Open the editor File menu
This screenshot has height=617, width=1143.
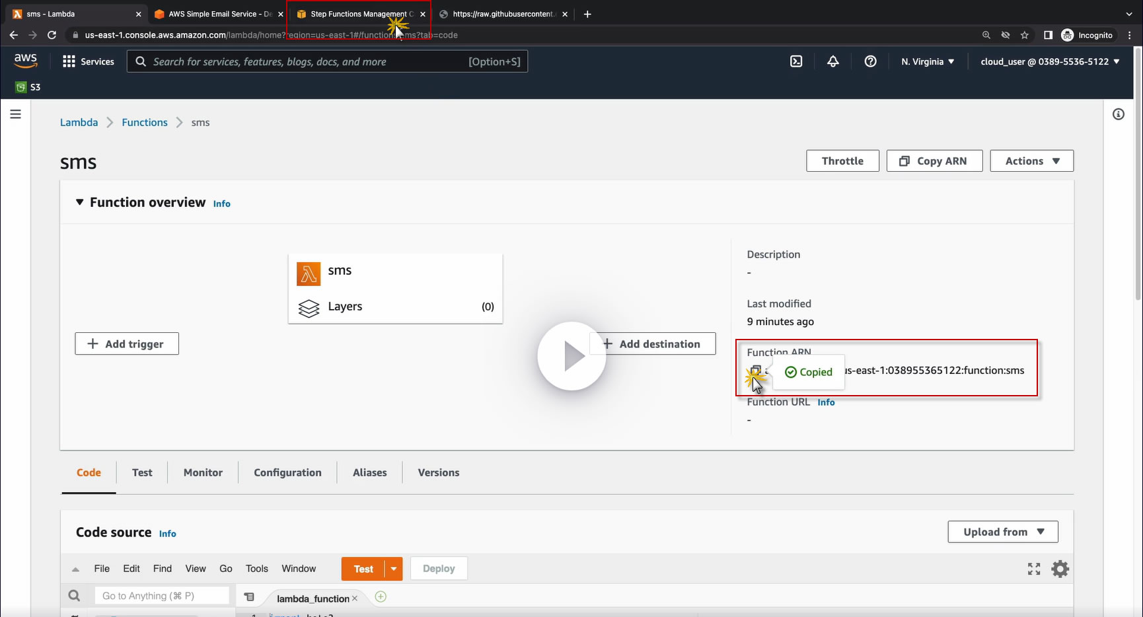(102, 569)
